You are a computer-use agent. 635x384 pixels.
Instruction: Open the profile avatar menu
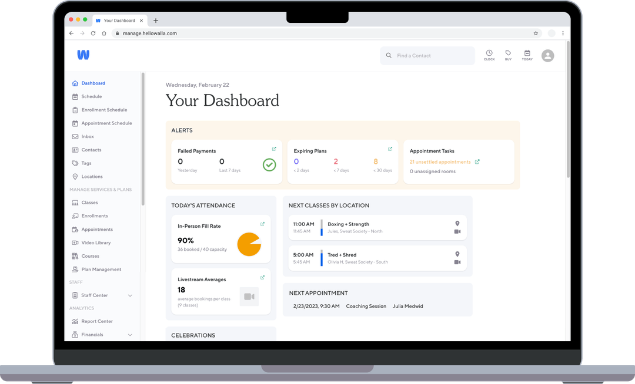pos(547,55)
